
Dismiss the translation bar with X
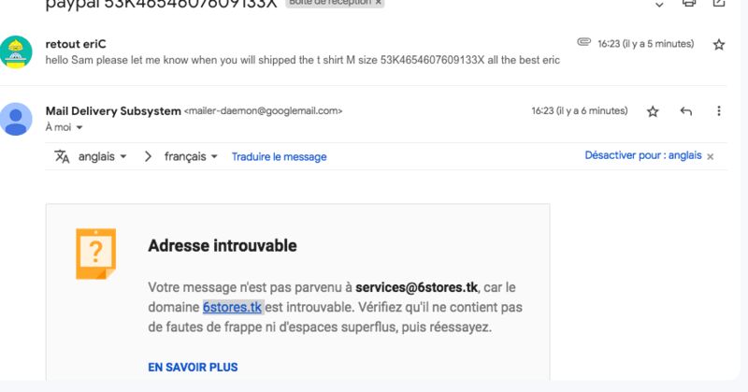[x=711, y=156]
